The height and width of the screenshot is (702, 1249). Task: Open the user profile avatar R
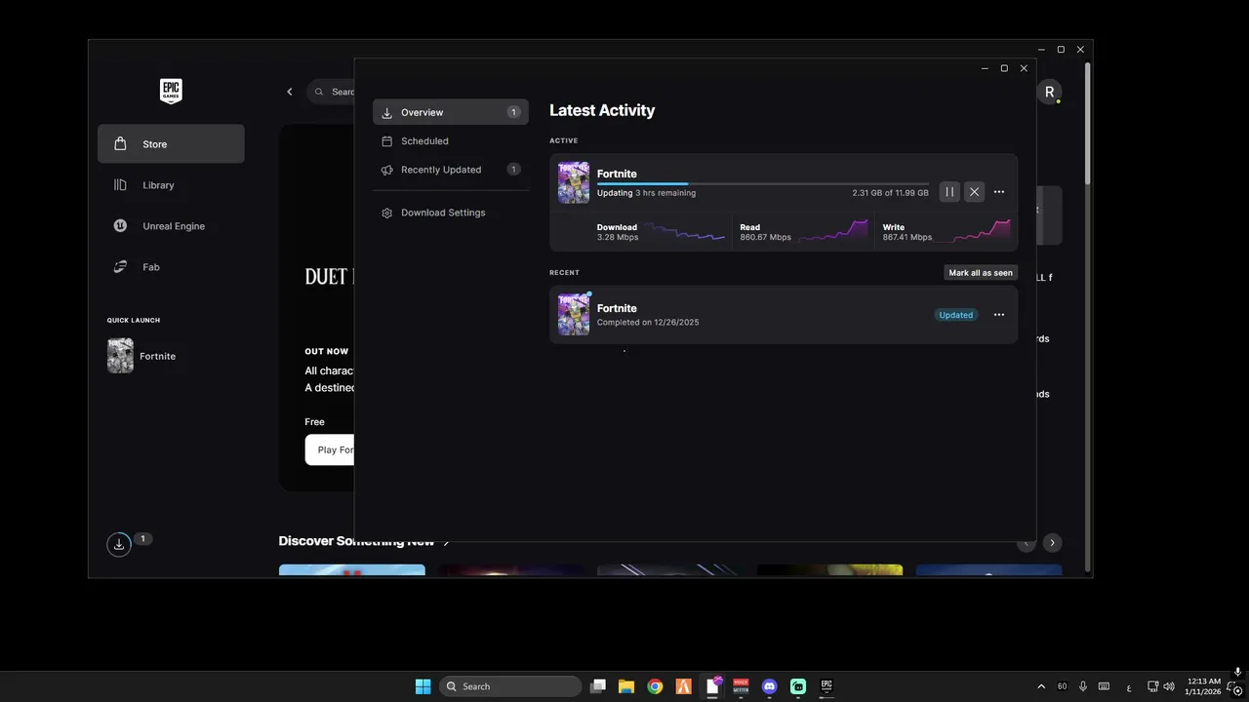tap(1049, 92)
